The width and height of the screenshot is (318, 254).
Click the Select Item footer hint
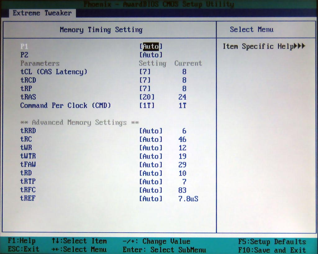click(79, 241)
